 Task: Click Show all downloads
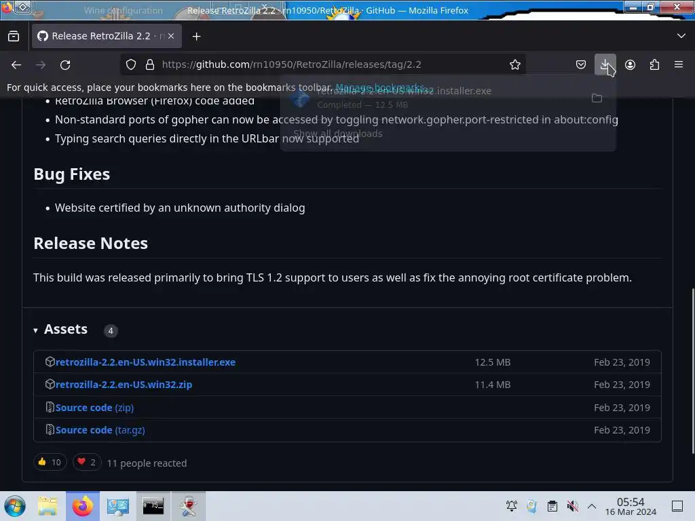pyautogui.click(x=338, y=134)
